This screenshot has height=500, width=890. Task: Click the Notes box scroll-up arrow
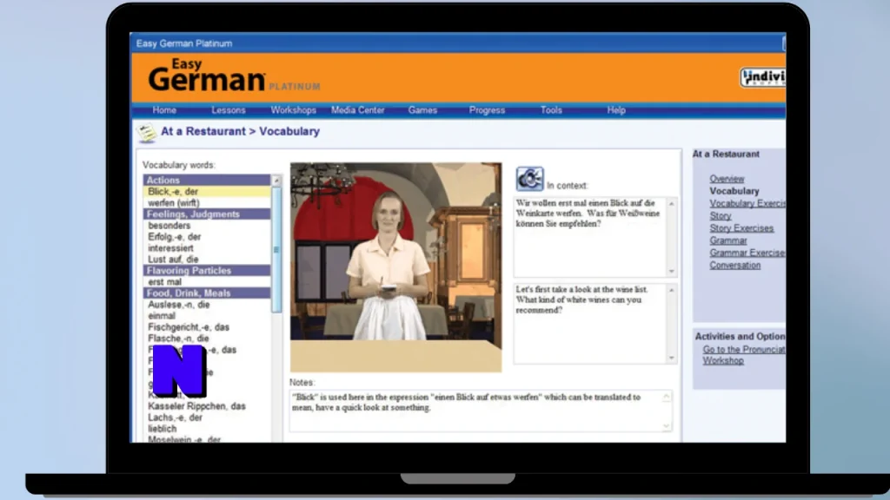(x=667, y=396)
